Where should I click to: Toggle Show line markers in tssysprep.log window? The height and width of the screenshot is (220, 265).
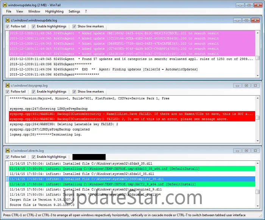(88, 92)
